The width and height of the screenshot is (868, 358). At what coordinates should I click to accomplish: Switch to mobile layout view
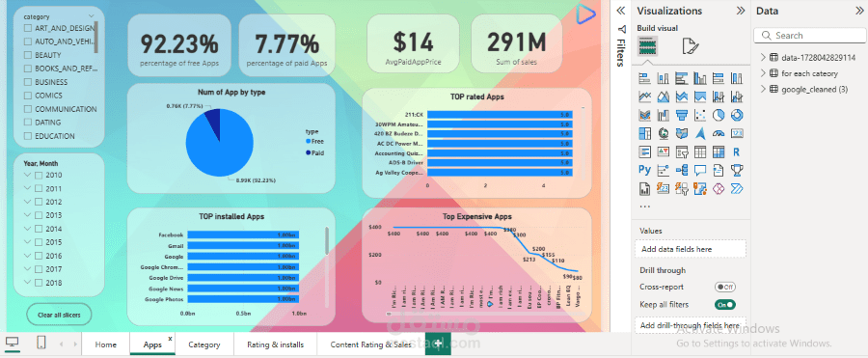[41, 344]
